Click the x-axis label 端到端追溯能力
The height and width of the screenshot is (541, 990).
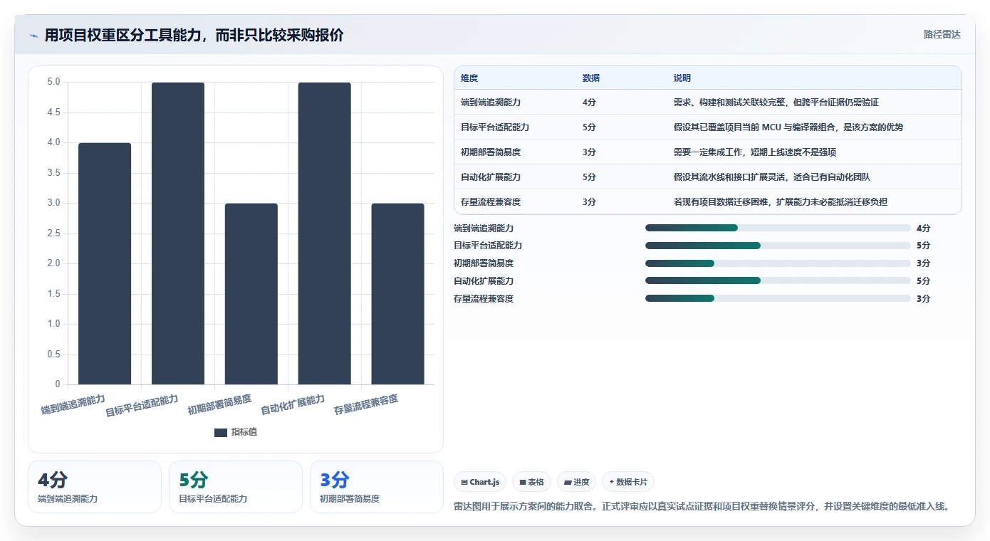[73, 405]
